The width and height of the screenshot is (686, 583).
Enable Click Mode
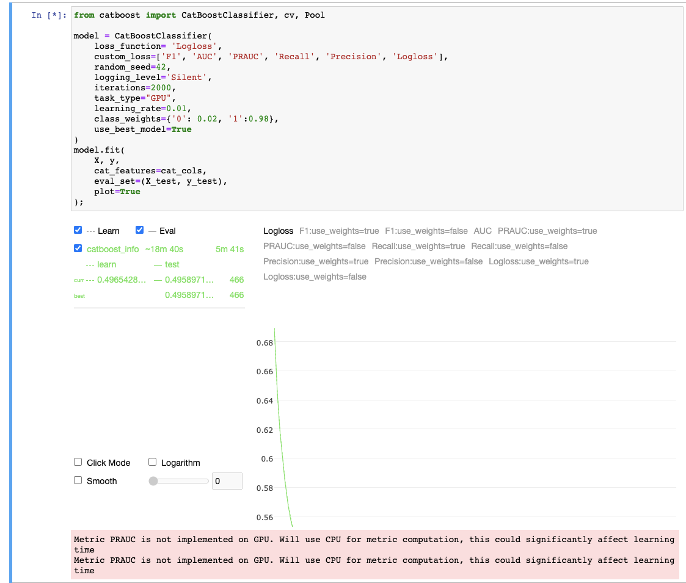[x=78, y=462]
